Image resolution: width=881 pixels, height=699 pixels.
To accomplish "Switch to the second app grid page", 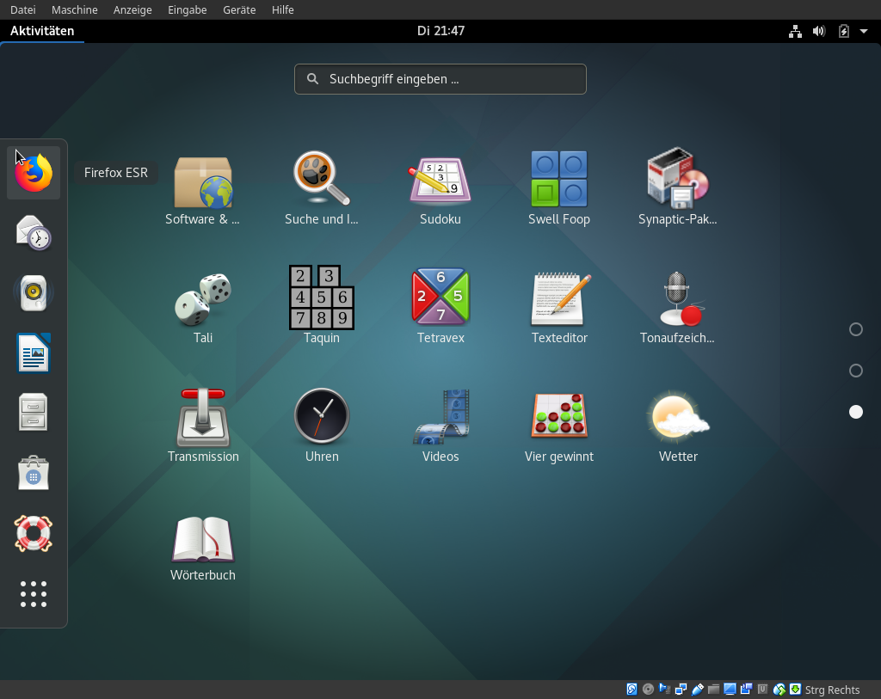I will coord(855,371).
